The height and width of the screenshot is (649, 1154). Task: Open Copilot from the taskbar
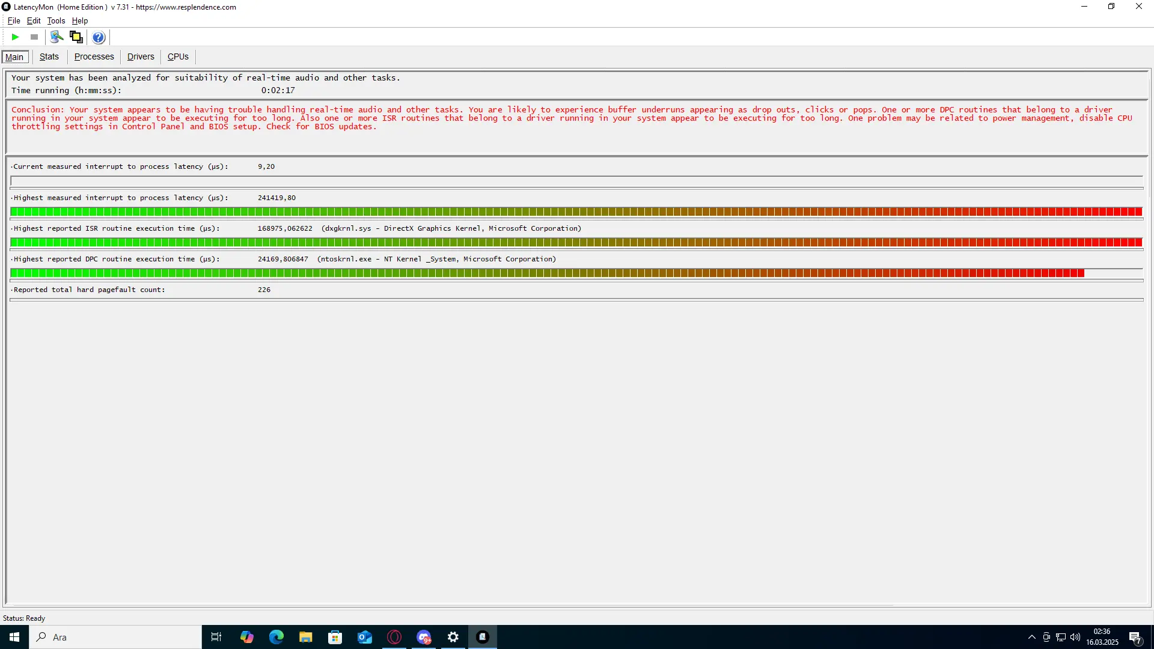pos(246,637)
